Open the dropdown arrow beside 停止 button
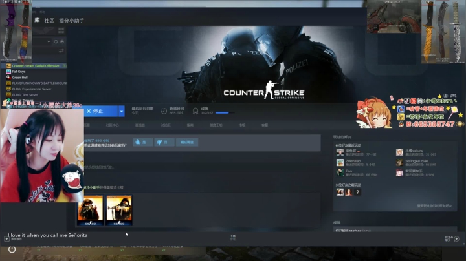The height and width of the screenshot is (261, 466). (121, 111)
